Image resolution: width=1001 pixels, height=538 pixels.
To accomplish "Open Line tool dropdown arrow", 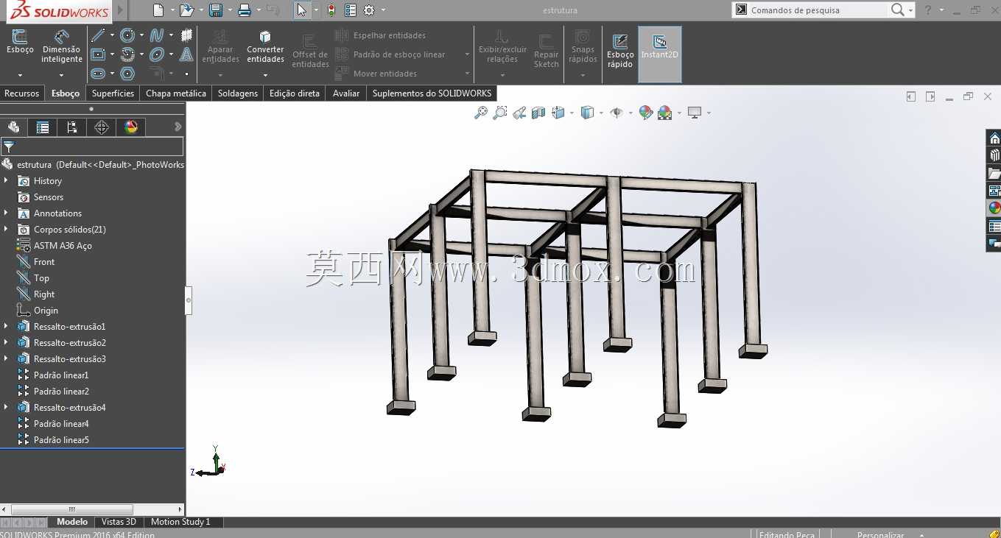I will 112,35.
